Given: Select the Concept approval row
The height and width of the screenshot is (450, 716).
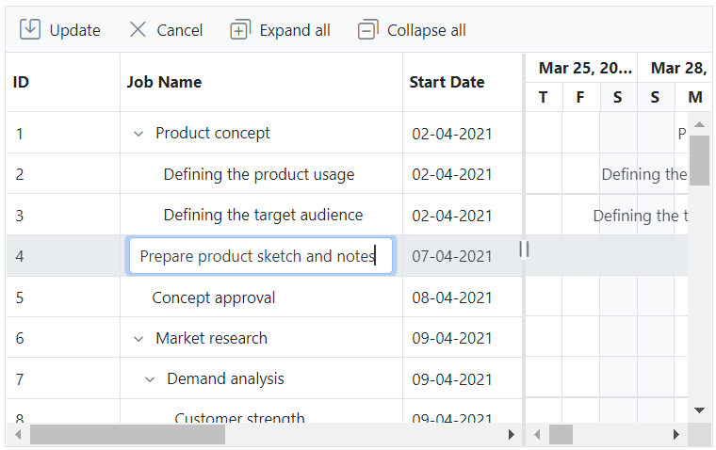Looking at the screenshot, I should click(x=214, y=297).
